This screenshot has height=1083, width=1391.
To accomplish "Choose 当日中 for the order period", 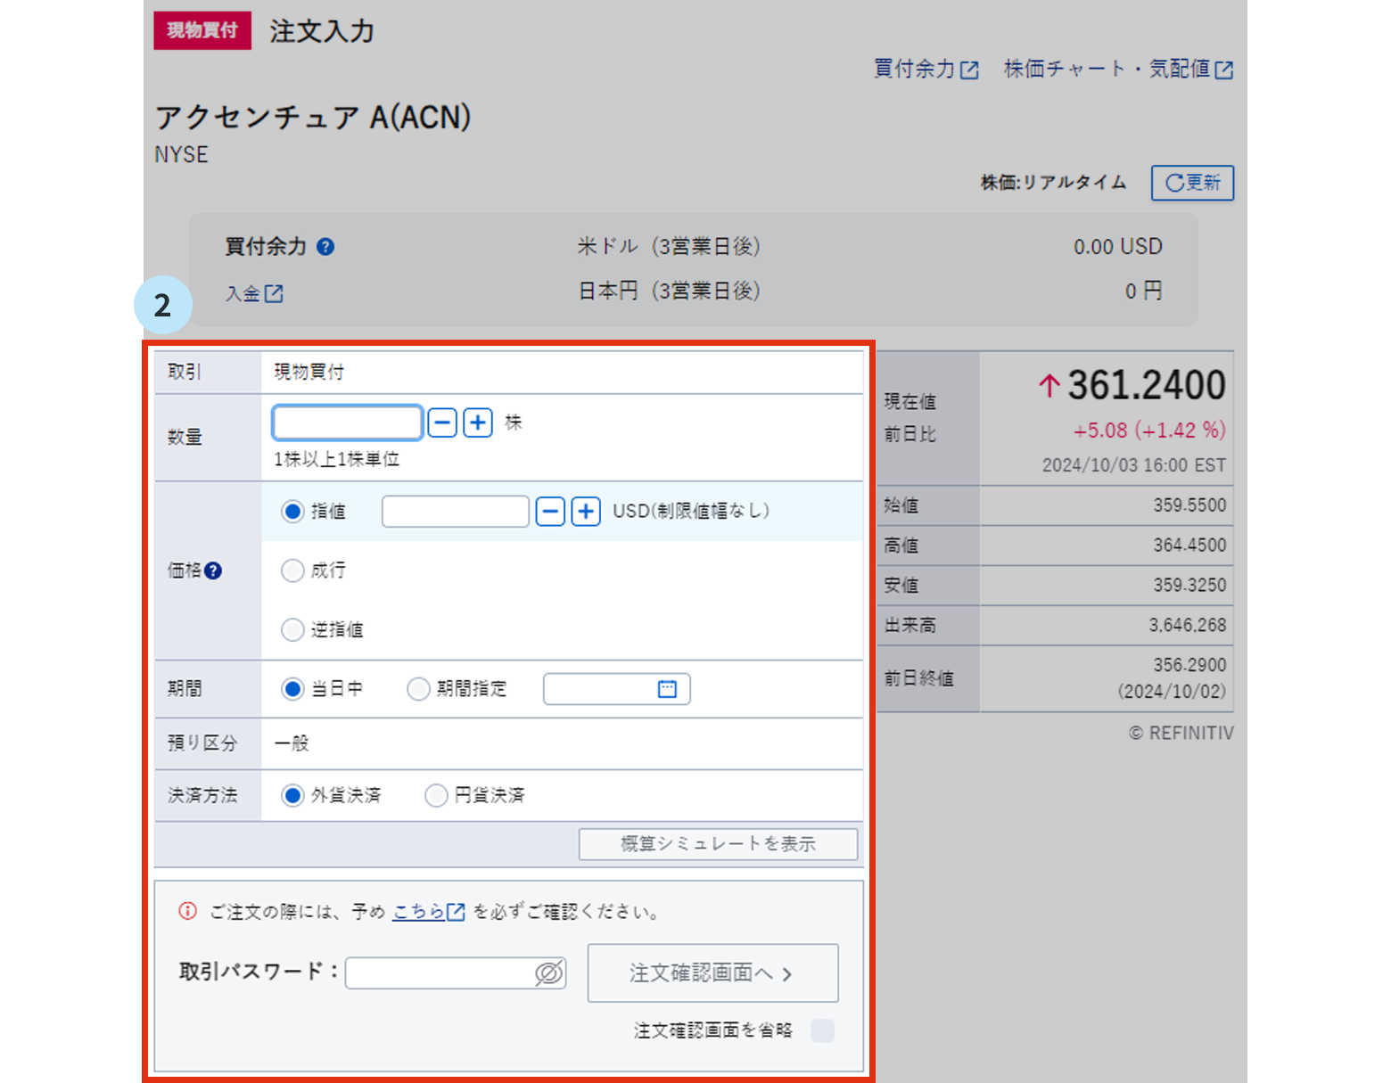I will [x=292, y=689].
